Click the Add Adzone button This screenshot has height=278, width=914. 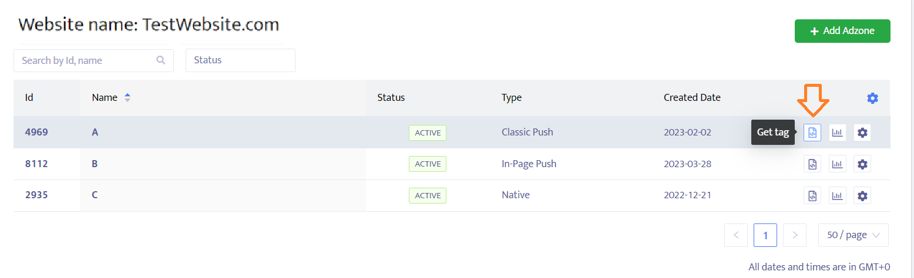(842, 31)
